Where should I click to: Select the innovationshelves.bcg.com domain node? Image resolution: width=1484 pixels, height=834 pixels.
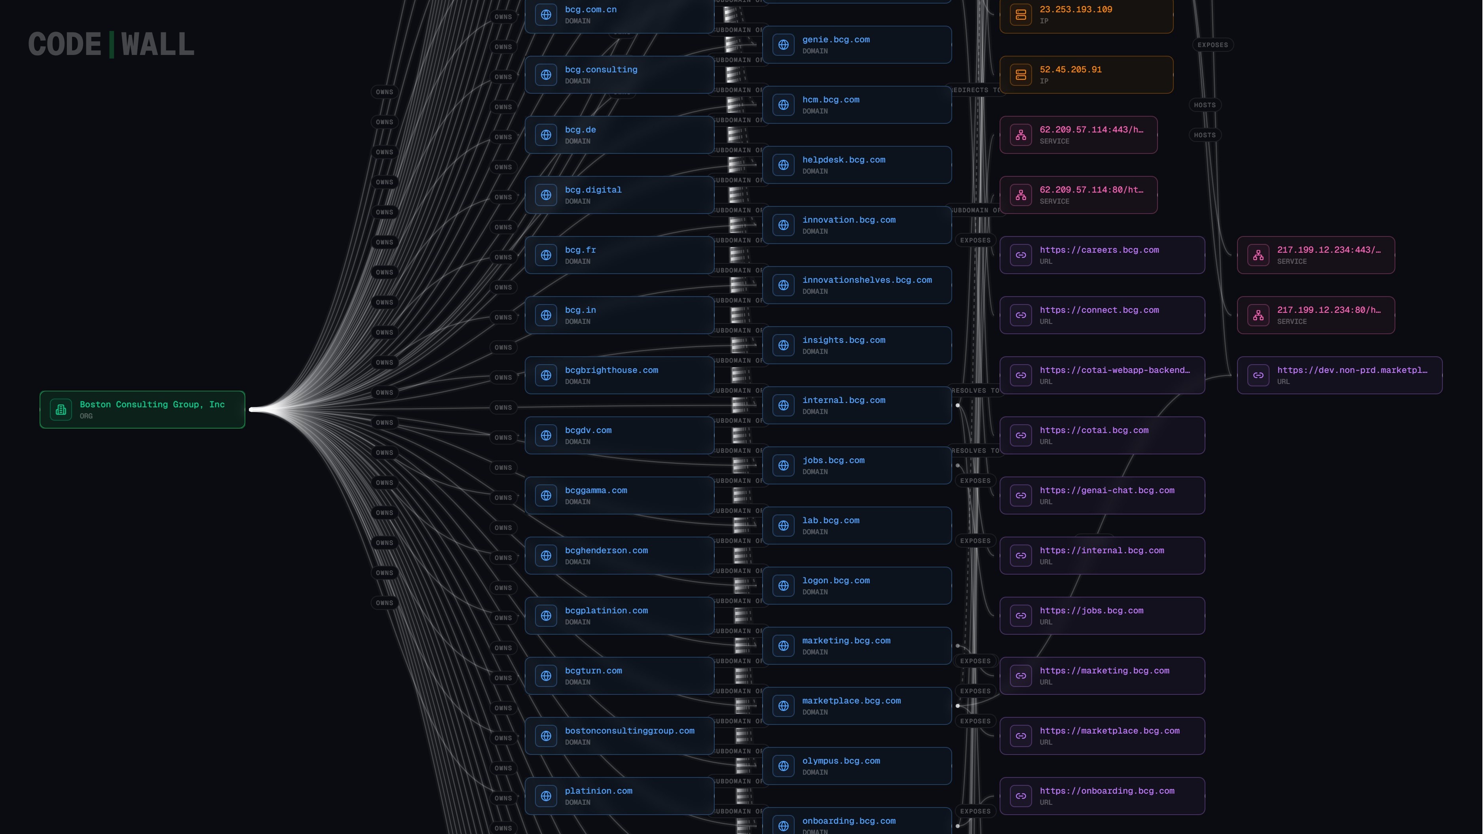857,285
